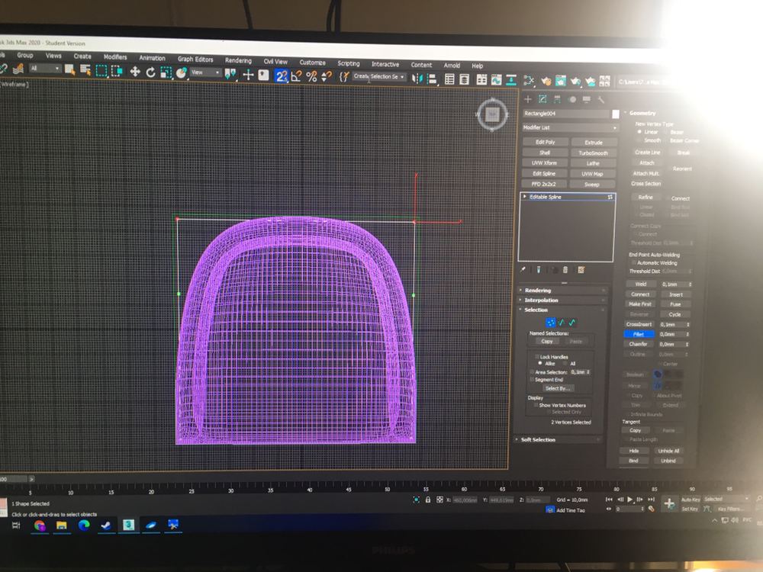Enable the Area Selection checkbox
This screenshot has height=572, width=763.
coord(532,372)
